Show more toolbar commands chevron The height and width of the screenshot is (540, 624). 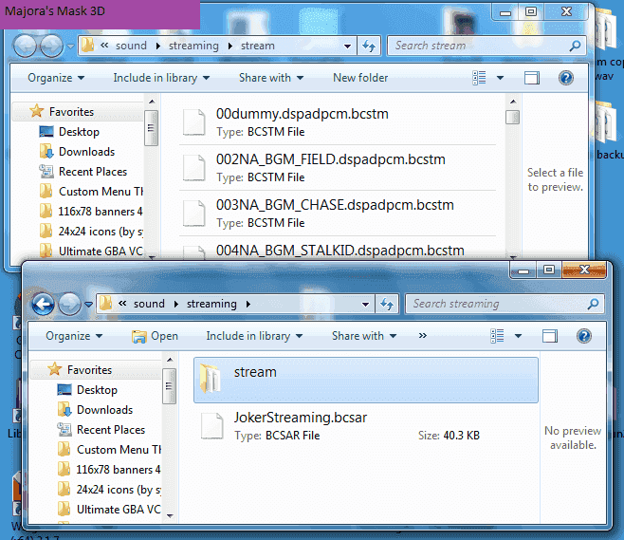point(423,336)
